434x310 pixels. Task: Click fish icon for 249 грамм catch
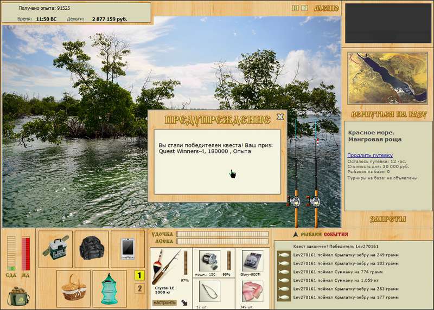click(x=284, y=255)
